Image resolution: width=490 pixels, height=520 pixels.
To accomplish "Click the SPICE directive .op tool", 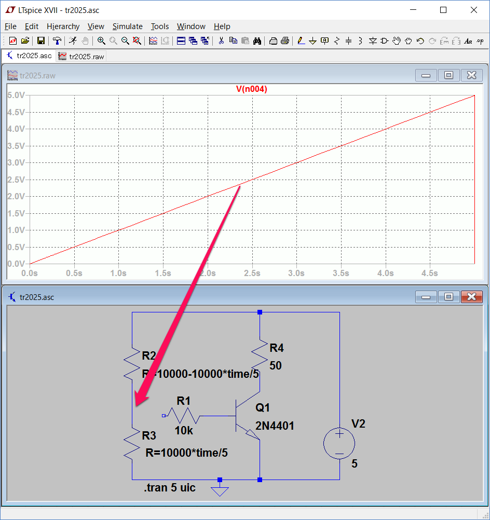I will click(x=480, y=40).
